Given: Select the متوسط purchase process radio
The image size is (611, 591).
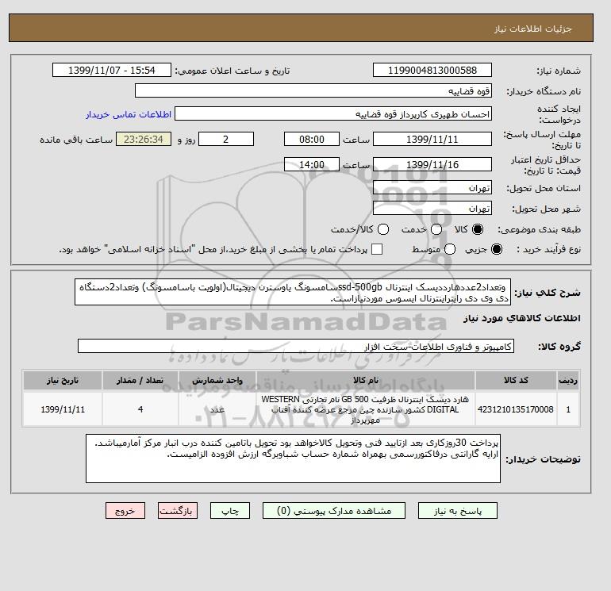Looking at the screenshot, I should (450, 249).
